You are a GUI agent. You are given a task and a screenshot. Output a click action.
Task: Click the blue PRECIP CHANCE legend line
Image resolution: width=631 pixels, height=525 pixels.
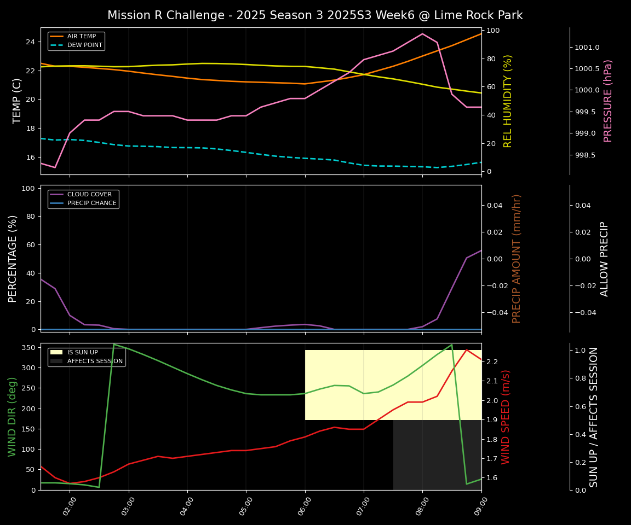pyautogui.click(x=57, y=203)
